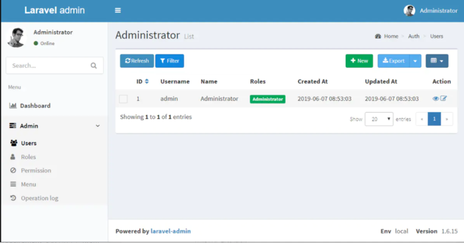The image size is (464, 243).
Task: Open the column selector grid dropdown
Action: pos(437,61)
